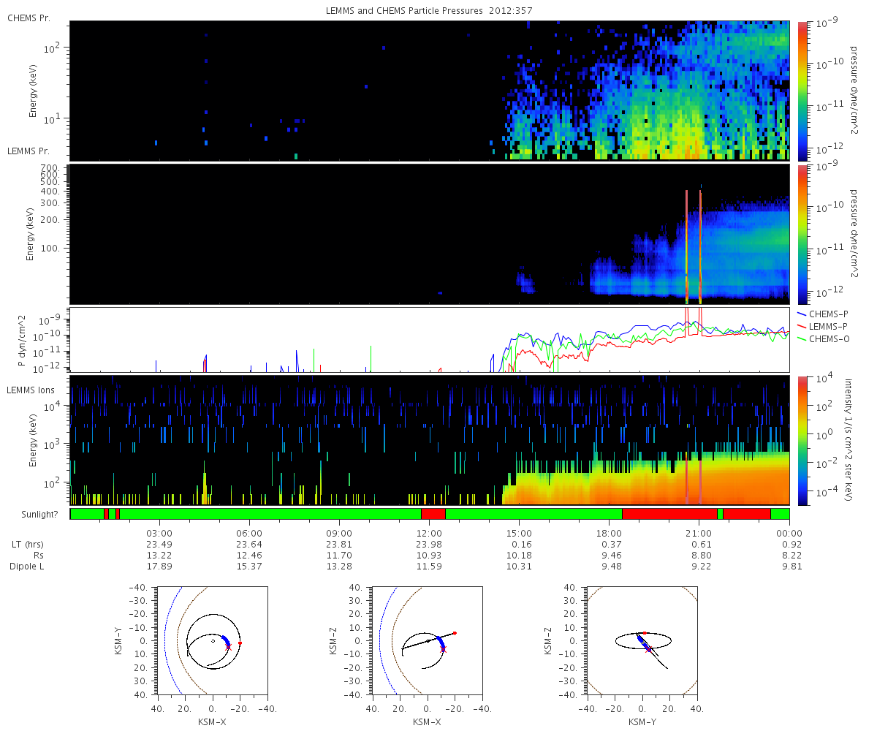Click the 'P dyn/cm^2' axis label

coord(21,340)
